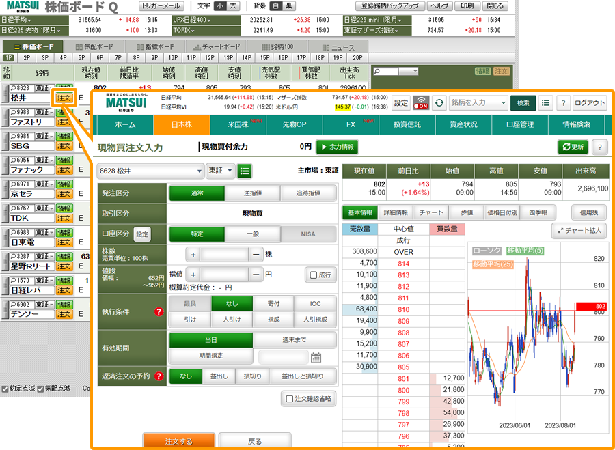615x450 pixels.
Task: Expand the 東証 market dropdown
Action: (x=221, y=171)
